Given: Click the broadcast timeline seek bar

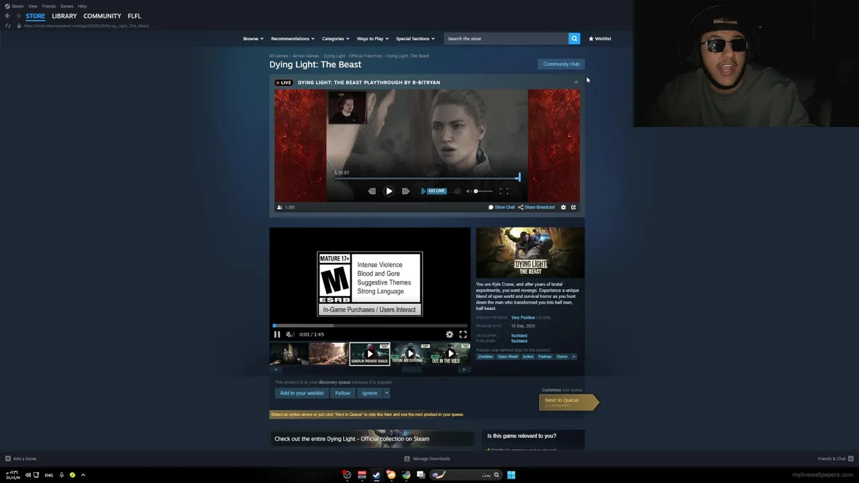Looking at the screenshot, I should [x=426, y=178].
